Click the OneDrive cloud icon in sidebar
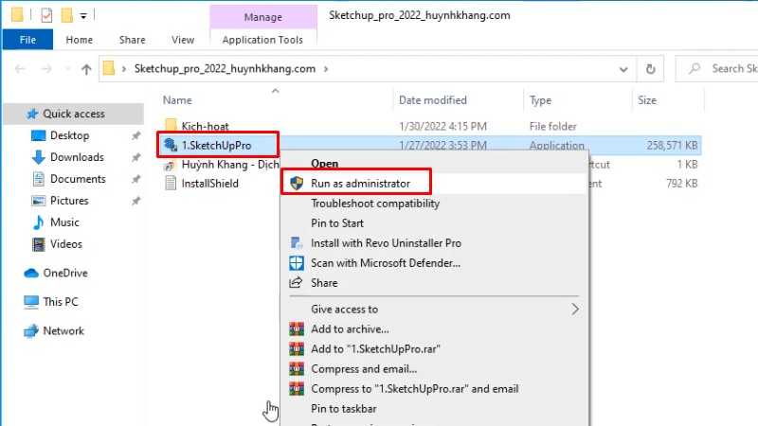 (31, 273)
